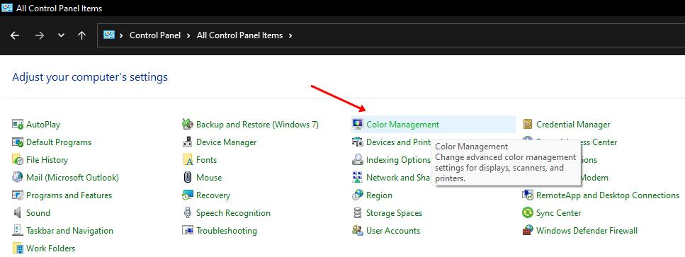Click the Control Panel address bar icon
The width and height of the screenshot is (685, 257).
(x=109, y=35)
